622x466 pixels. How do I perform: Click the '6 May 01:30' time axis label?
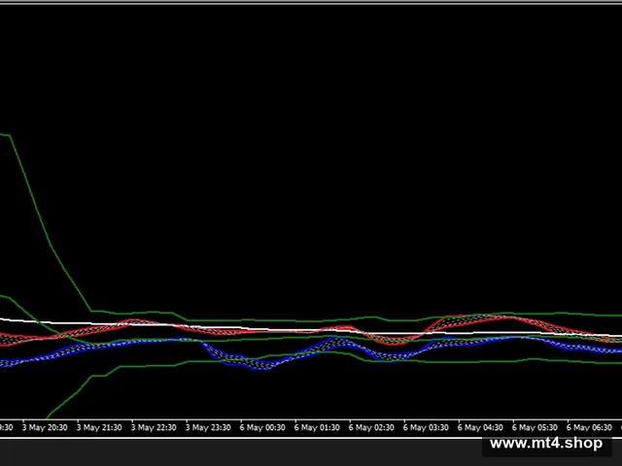point(317,428)
